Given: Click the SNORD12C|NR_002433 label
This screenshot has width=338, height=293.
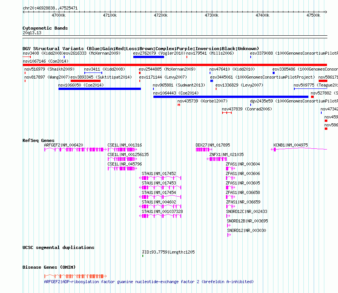Looking at the screenshot, I should 246,211.
